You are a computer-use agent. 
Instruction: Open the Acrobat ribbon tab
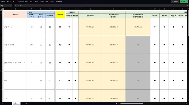[59, 2]
